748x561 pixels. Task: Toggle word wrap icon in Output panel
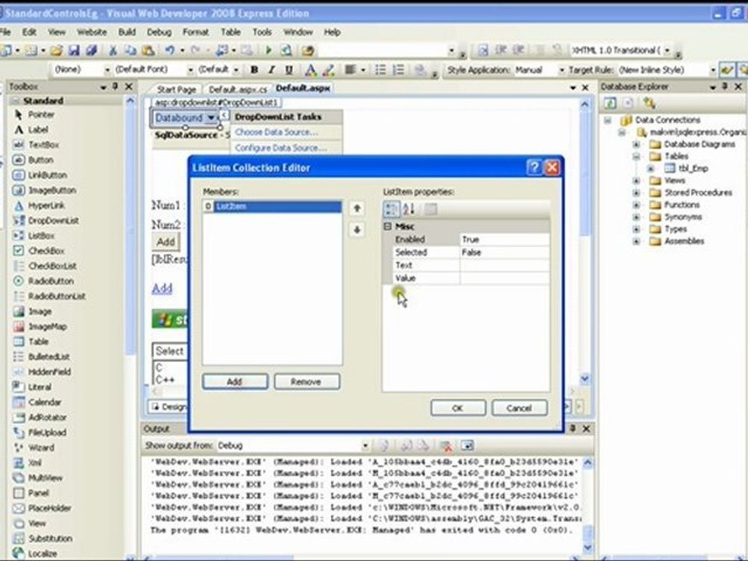pyautogui.click(x=467, y=446)
